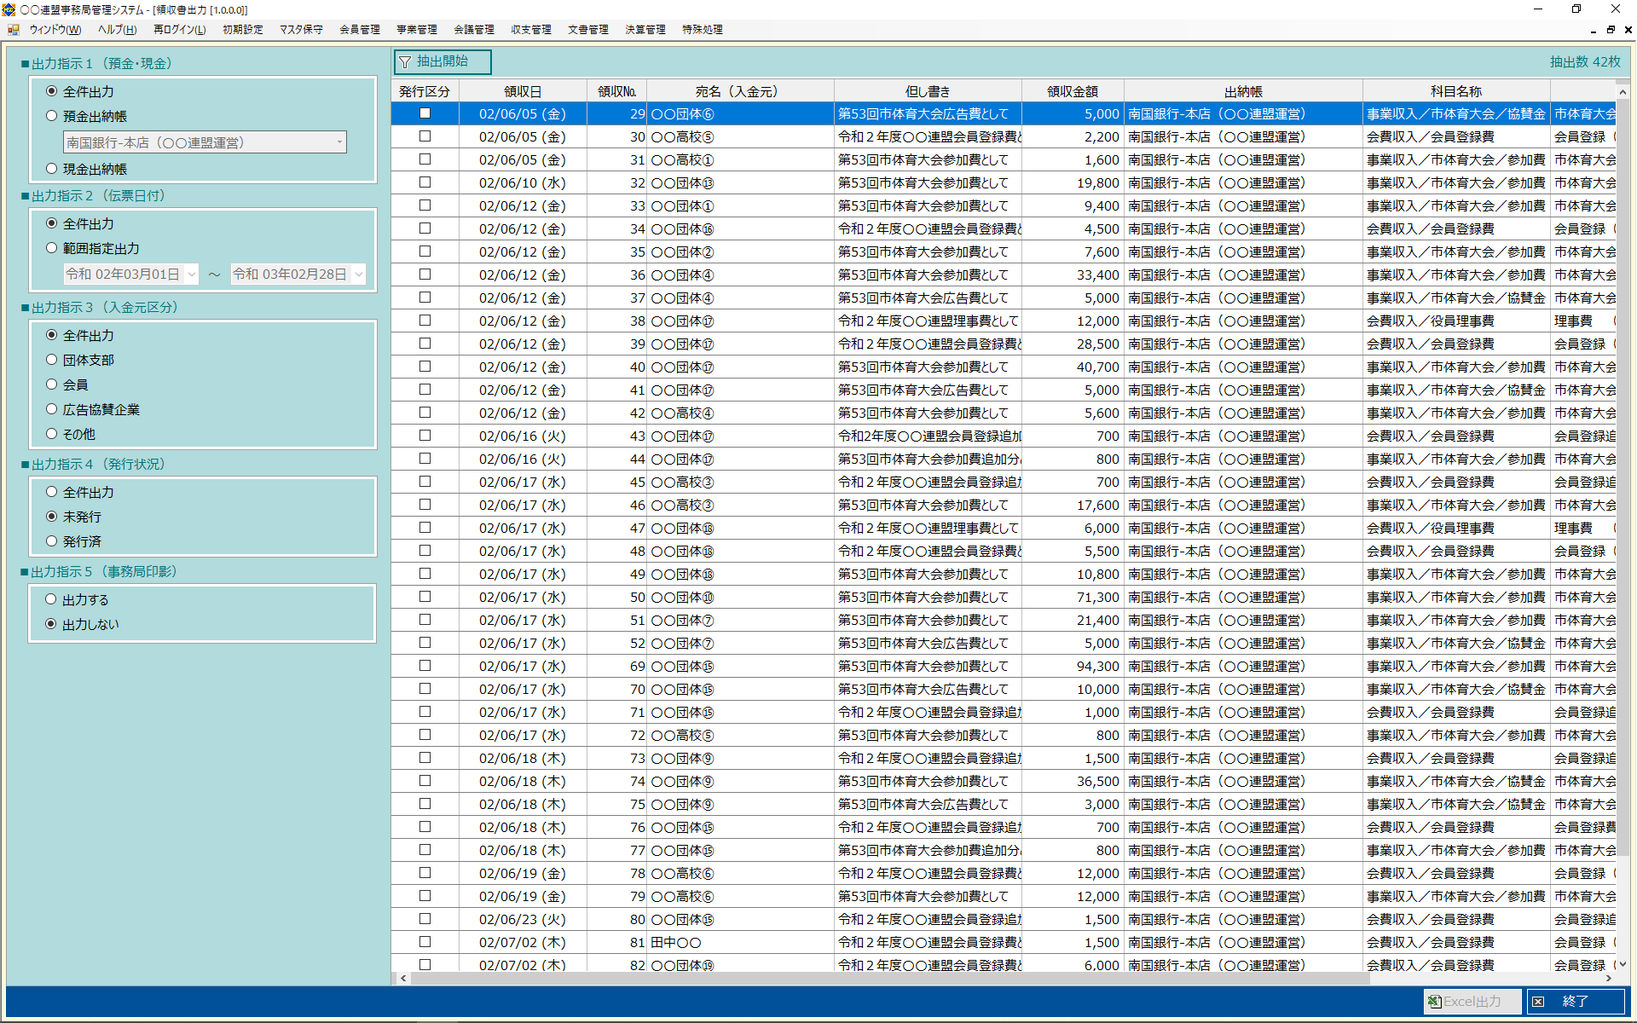Image resolution: width=1637 pixels, height=1023 pixels.
Task: Expand the start date 令和02年03月01日 picker
Action: click(192, 274)
